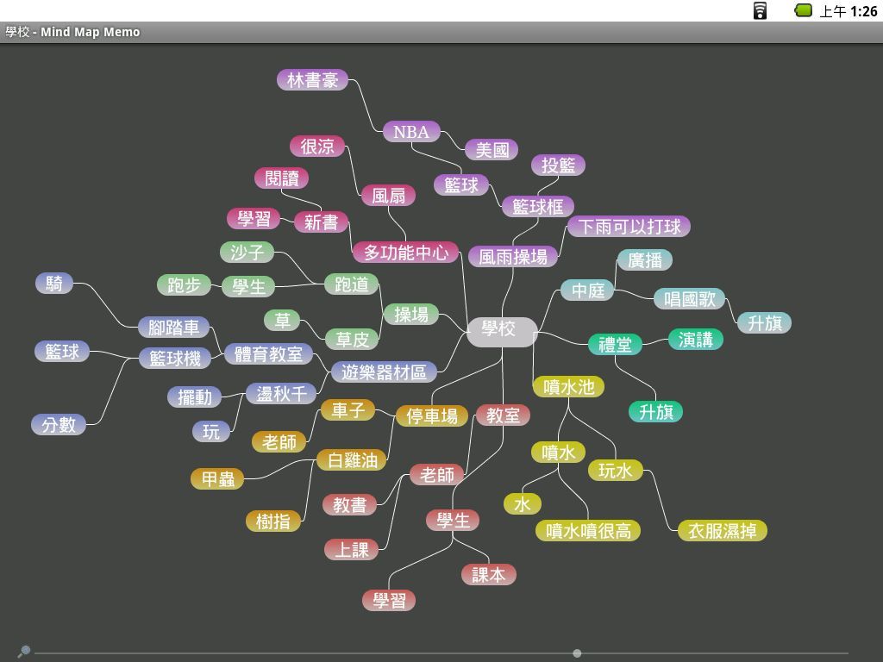The image size is (883, 662).
Task: Select the 課本 node
Action: (489, 575)
